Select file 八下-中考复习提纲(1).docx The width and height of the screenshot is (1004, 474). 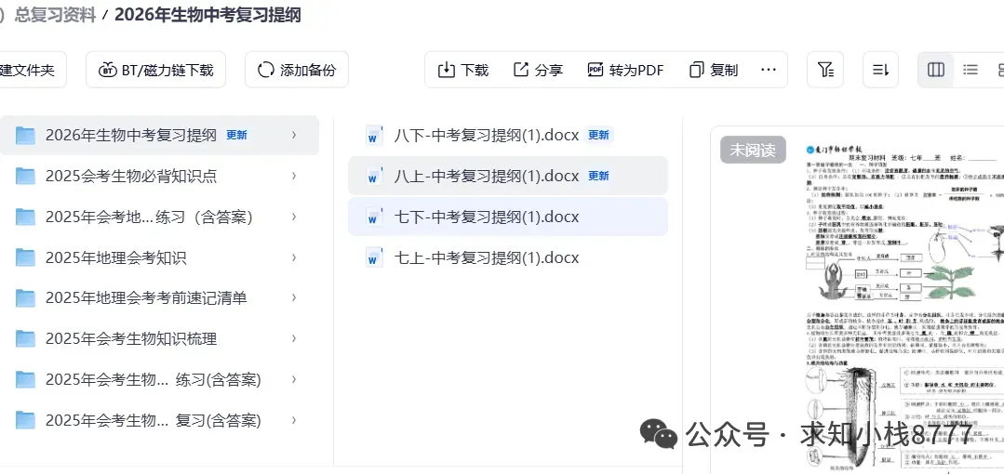[508, 136]
